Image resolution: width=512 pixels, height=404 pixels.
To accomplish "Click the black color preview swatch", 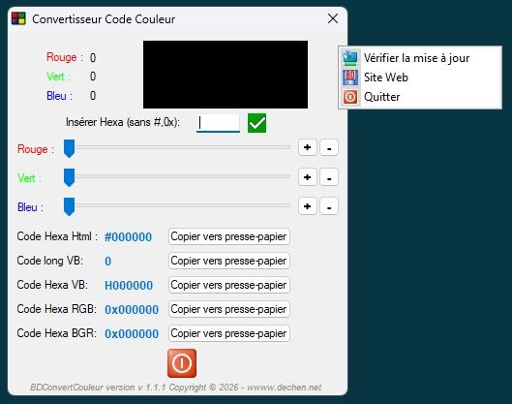I will pyautogui.click(x=226, y=75).
